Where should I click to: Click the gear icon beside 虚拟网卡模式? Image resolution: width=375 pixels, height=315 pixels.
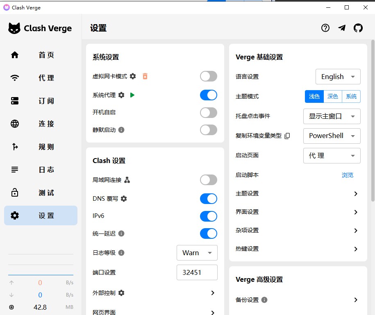(x=133, y=76)
